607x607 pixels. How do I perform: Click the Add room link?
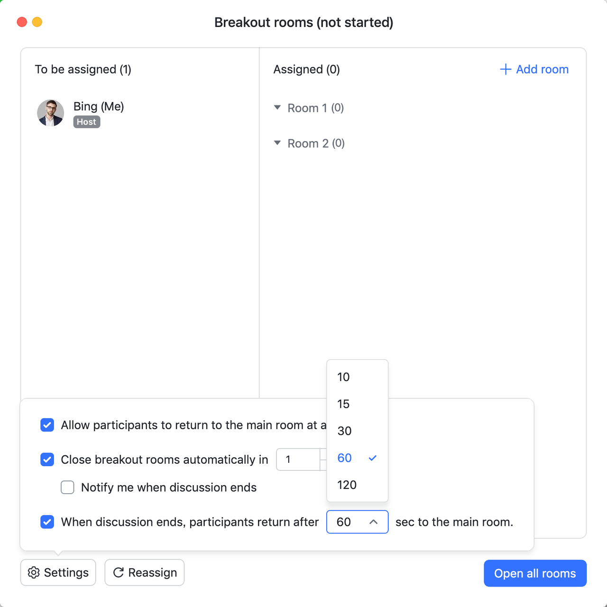542,70
